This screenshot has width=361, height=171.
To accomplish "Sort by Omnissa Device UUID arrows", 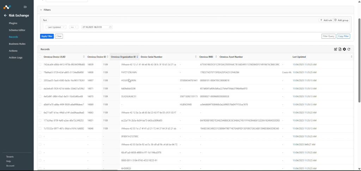I will click(x=84, y=57).
